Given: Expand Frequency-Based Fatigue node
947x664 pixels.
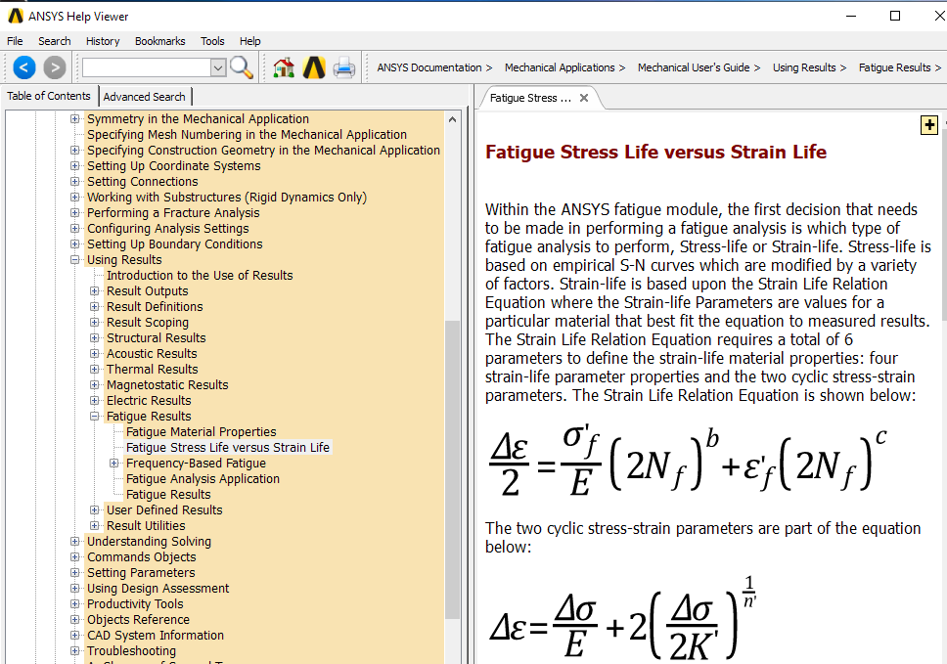Looking at the screenshot, I should pos(114,463).
